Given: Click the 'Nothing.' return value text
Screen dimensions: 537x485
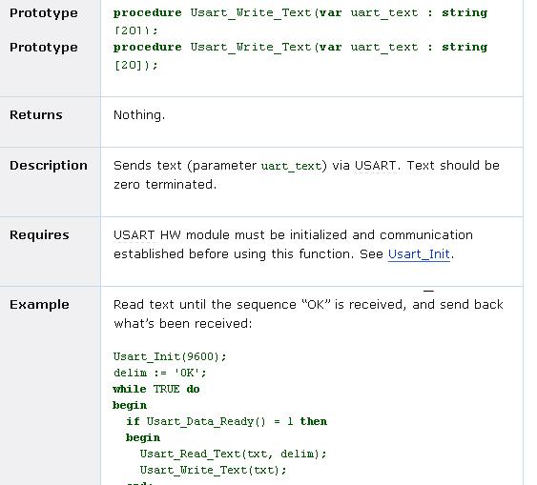Looking at the screenshot, I should click(x=139, y=115).
